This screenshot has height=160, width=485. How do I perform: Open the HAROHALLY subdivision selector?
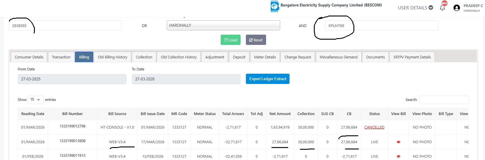coord(223,26)
